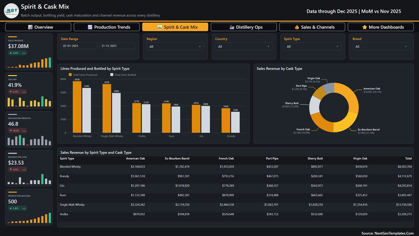Image resolution: width=419 pixels, height=236 pixels.
Task: Expand the Country filter dropdown
Action: tap(244, 46)
